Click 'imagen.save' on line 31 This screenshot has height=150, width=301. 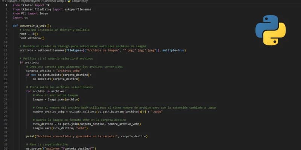(41, 128)
